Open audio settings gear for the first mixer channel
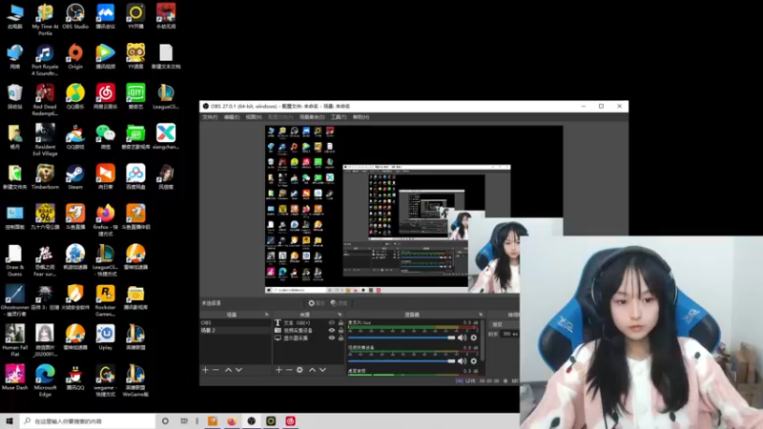The height and width of the screenshot is (429, 763). pyautogui.click(x=473, y=337)
